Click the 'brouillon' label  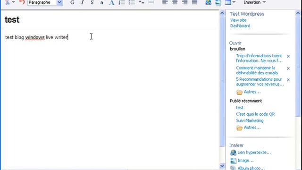237,49
